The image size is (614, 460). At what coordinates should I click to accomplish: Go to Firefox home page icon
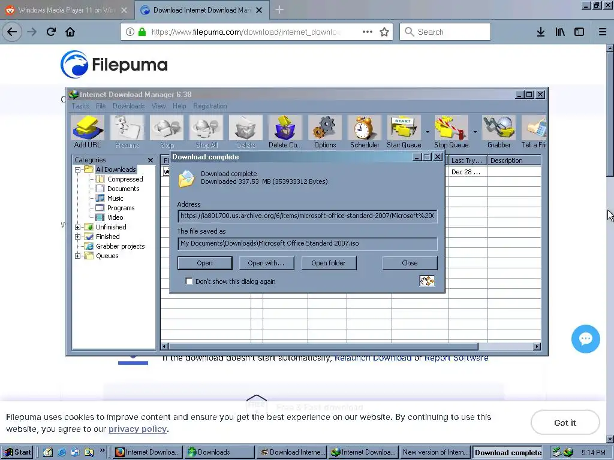(x=70, y=32)
